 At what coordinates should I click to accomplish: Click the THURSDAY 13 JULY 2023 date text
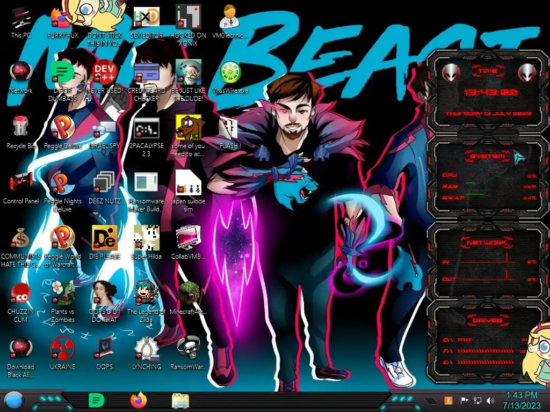(x=488, y=114)
